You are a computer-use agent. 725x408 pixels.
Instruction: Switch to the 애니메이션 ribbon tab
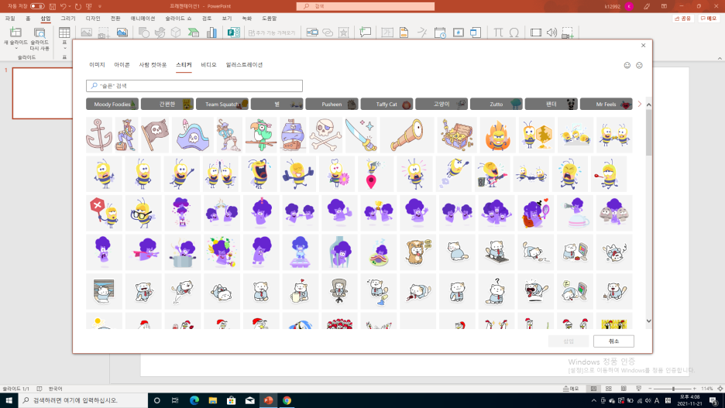143,19
